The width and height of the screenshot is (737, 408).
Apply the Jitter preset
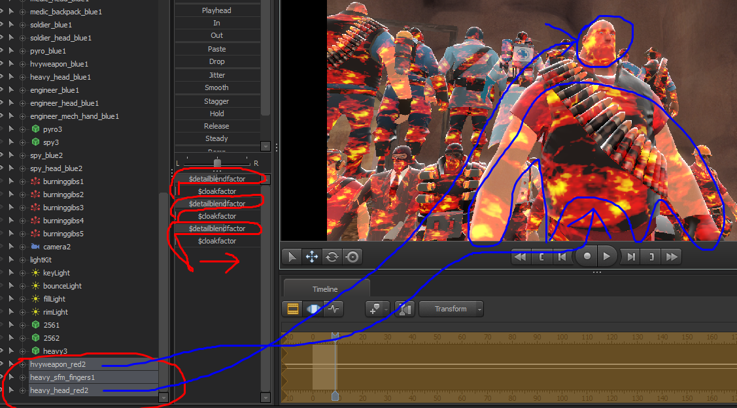(216, 75)
